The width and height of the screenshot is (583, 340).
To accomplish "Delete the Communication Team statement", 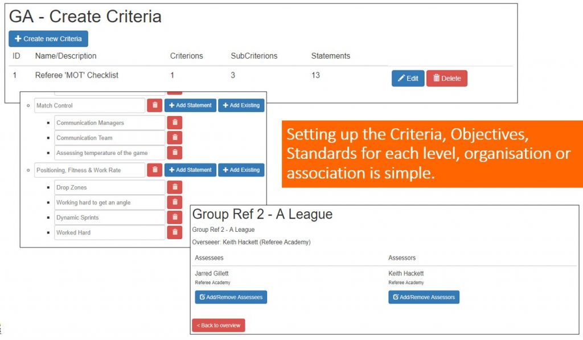I will [x=174, y=138].
